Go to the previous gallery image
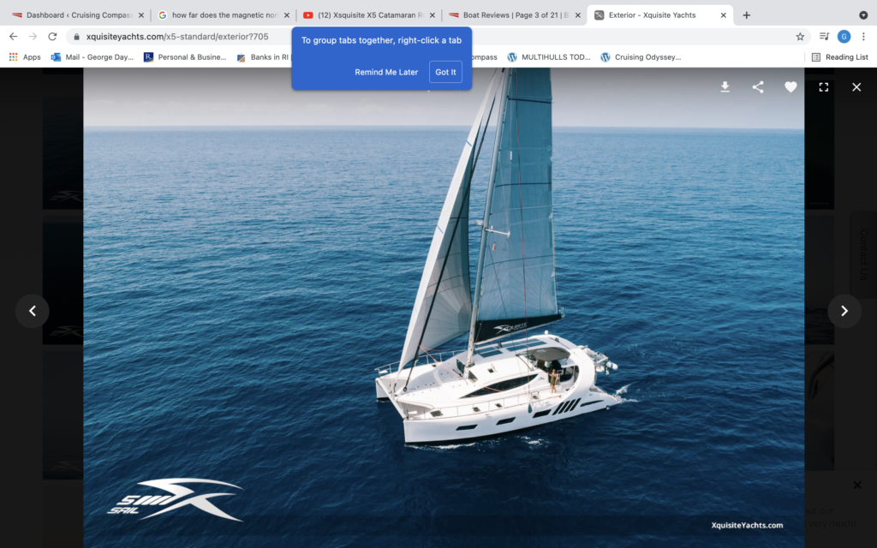The width and height of the screenshot is (877, 548). [33, 311]
